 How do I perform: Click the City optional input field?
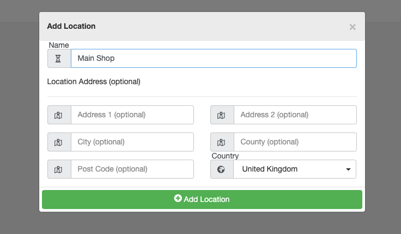[132, 142]
